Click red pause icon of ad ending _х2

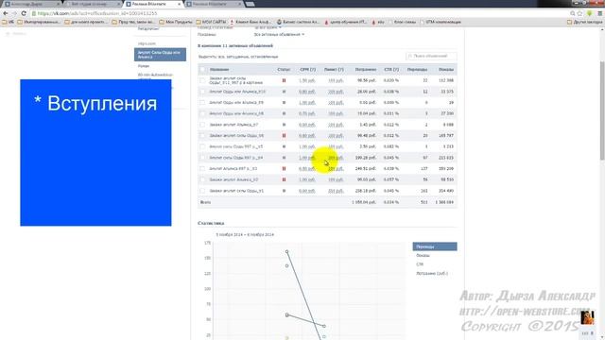click(x=284, y=179)
